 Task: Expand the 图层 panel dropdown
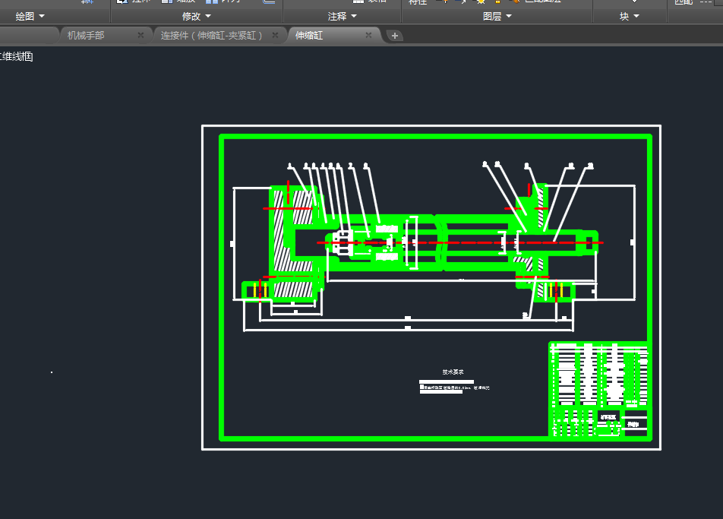point(497,16)
